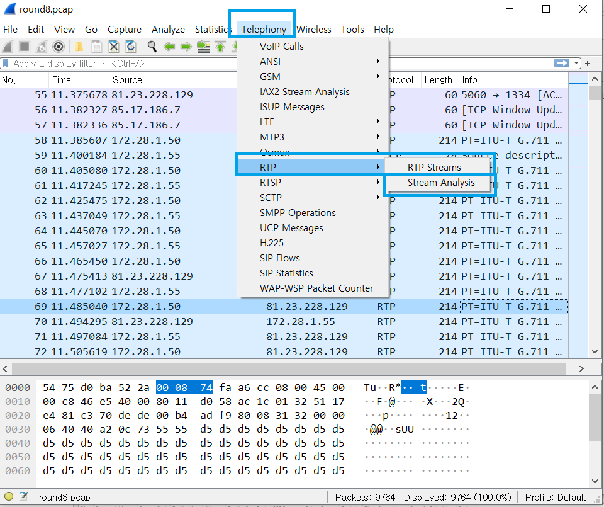This screenshot has height=507, width=604.
Task: Go forward in packet history with the right green arrow
Action: (186, 47)
